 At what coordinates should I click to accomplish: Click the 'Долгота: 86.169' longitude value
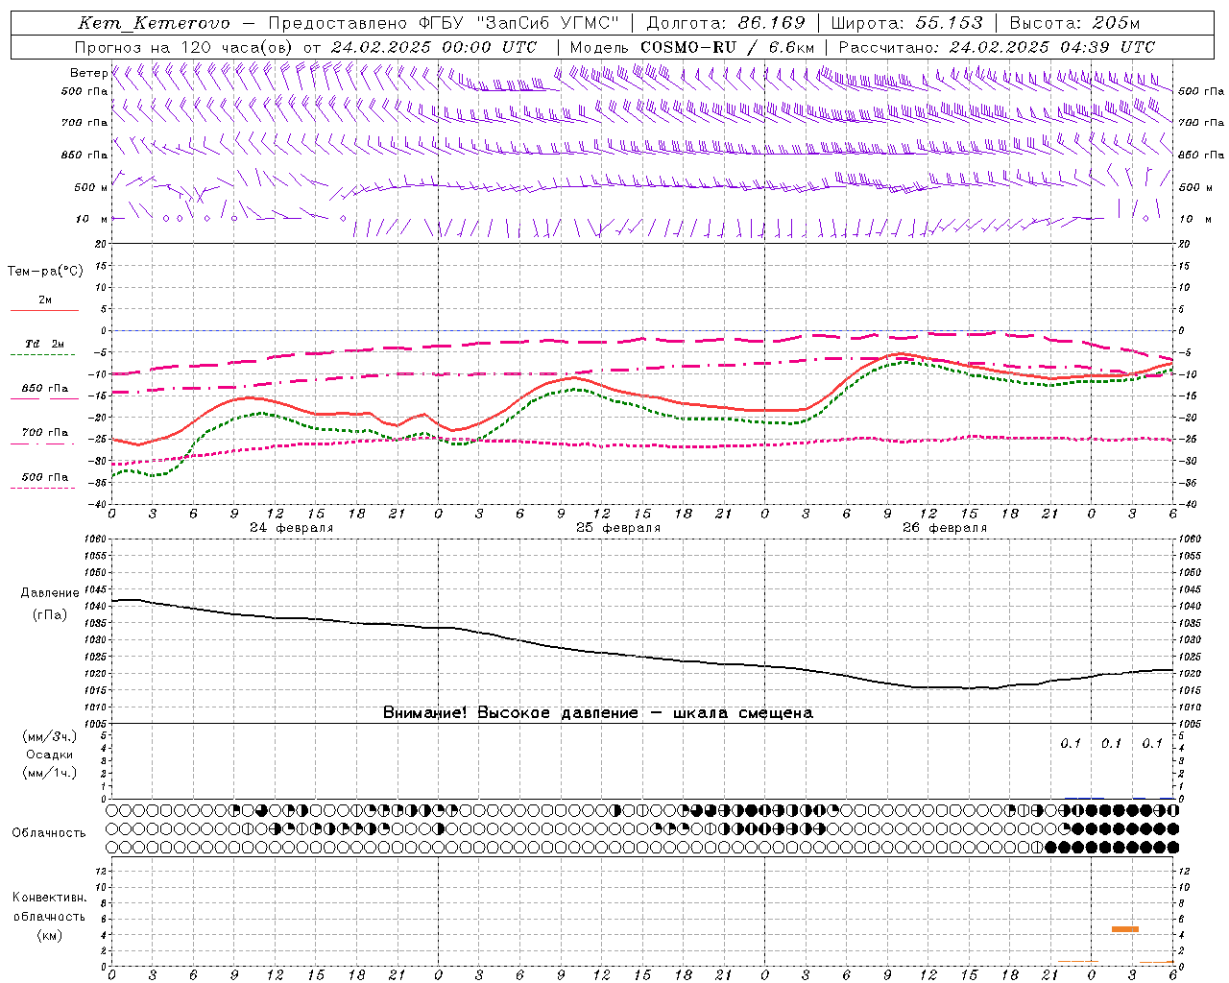coord(726,23)
